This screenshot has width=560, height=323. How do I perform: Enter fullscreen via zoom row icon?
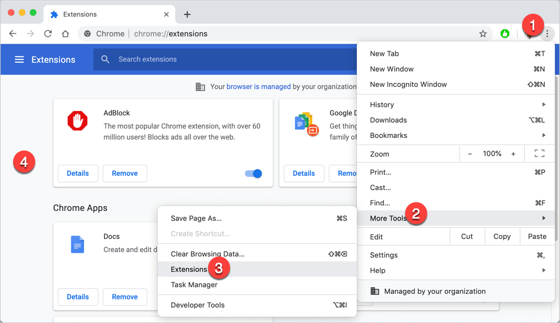539,154
